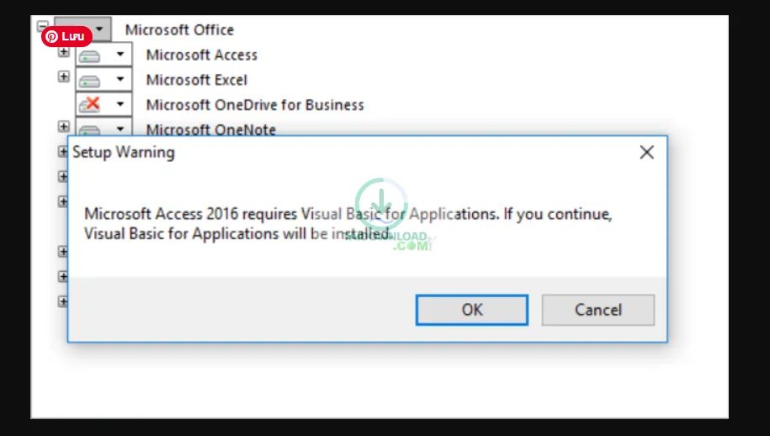This screenshot has width=770, height=436.
Task: Open the Microsoft Office install options dropdown arrow
Action: coord(100,29)
